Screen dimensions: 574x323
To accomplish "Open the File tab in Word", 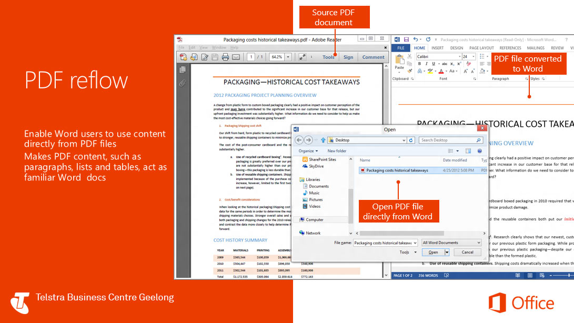I will pyautogui.click(x=401, y=48).
